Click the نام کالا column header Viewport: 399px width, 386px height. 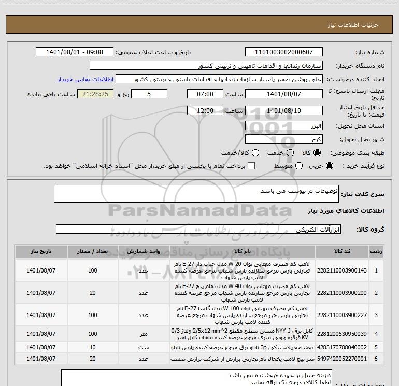click(x=243, y=252)
